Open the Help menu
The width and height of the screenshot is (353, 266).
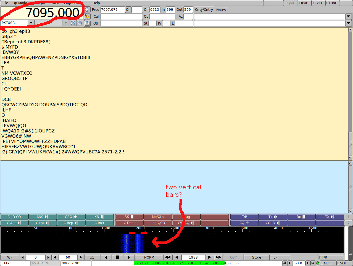click(96, 3)
